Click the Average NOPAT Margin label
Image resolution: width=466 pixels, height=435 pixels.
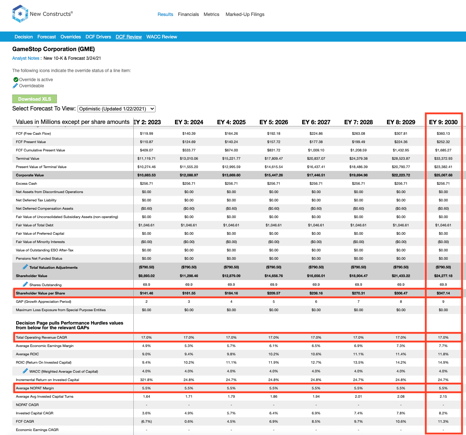tap(35, 388)
